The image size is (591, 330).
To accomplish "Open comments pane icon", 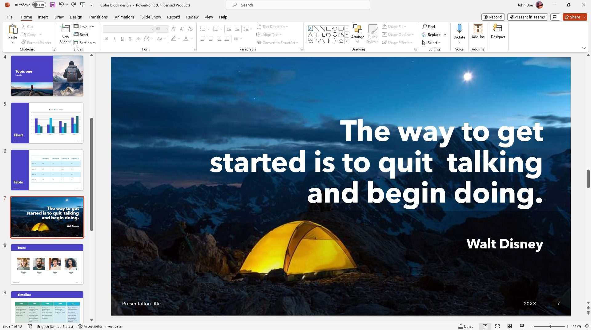I will point(555,17).
